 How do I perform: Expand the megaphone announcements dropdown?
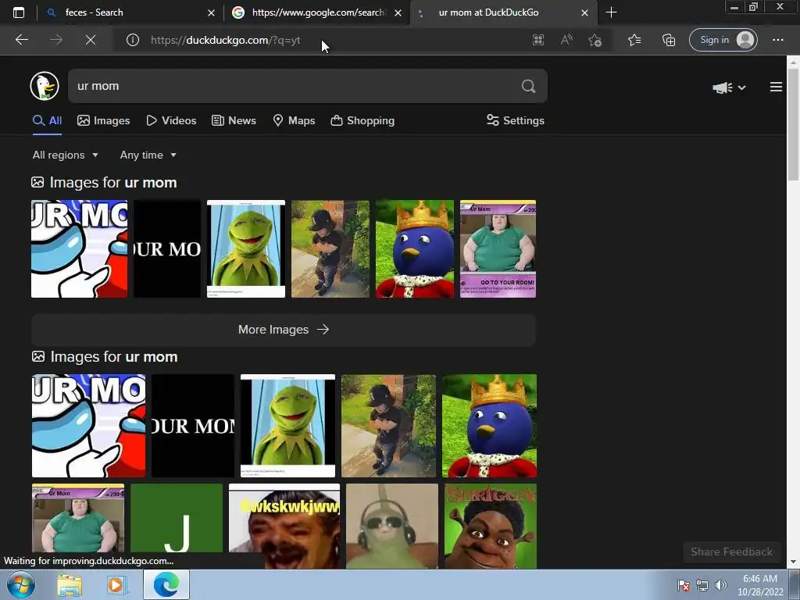729,87
